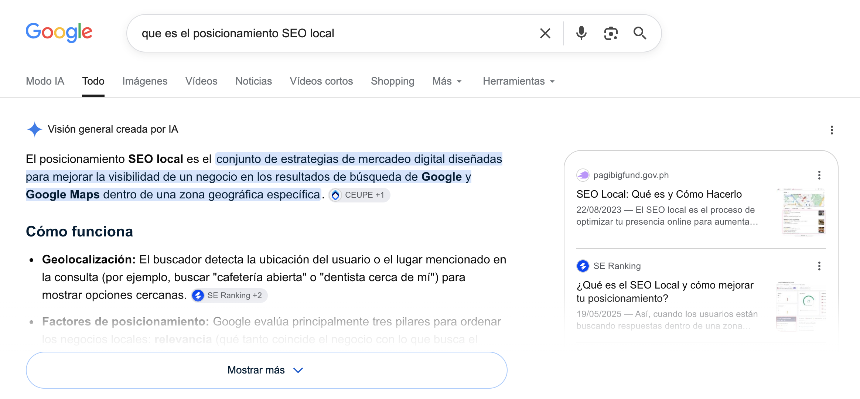Expand overview with Mostrar más button
Viewport: 860px width, 399px height.
(266, 370)
